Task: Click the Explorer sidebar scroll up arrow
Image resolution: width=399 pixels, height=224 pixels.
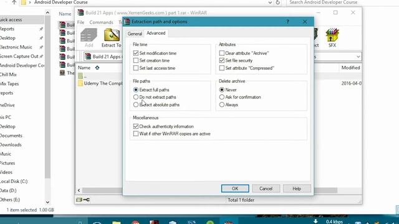Action: click(x=47, y=12)
